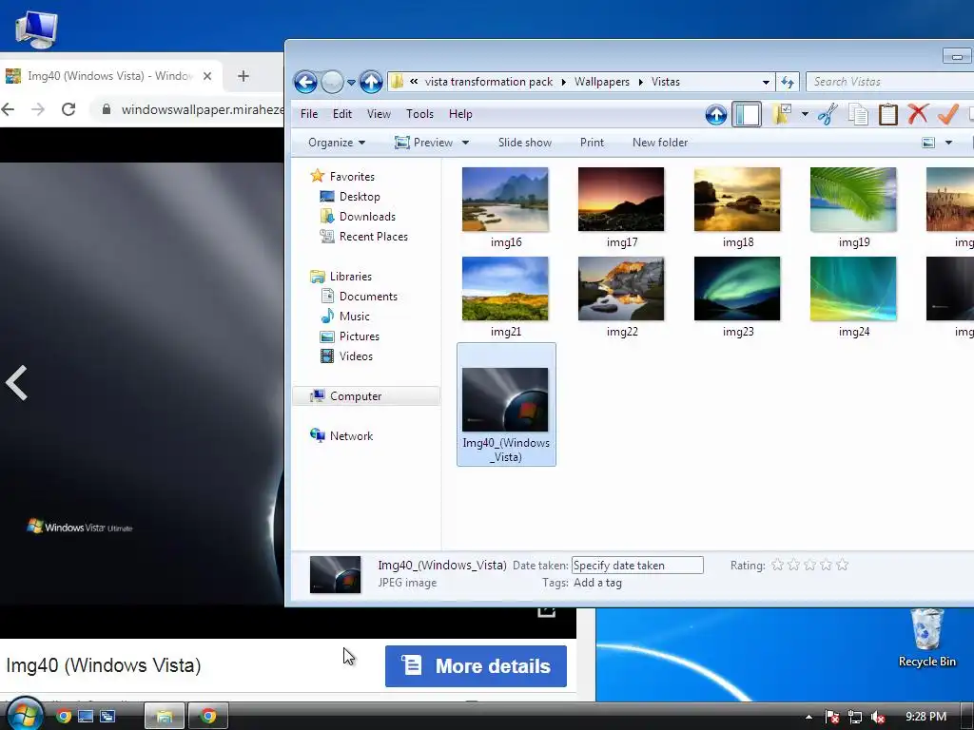The height and width of the screenshot is (730, 974).
Task: Reload the browser page
Action: coord(68,110)
